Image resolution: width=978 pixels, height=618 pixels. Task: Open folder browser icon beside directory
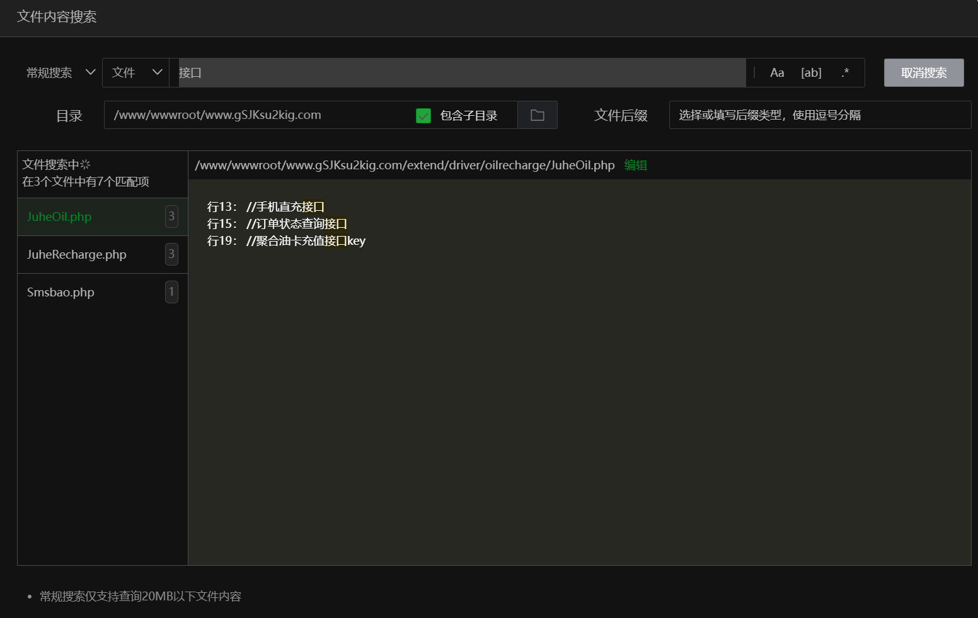[538, 115]
